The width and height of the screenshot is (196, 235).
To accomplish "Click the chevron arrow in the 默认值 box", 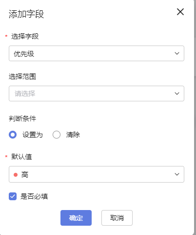I will click(x=177, y=174).
